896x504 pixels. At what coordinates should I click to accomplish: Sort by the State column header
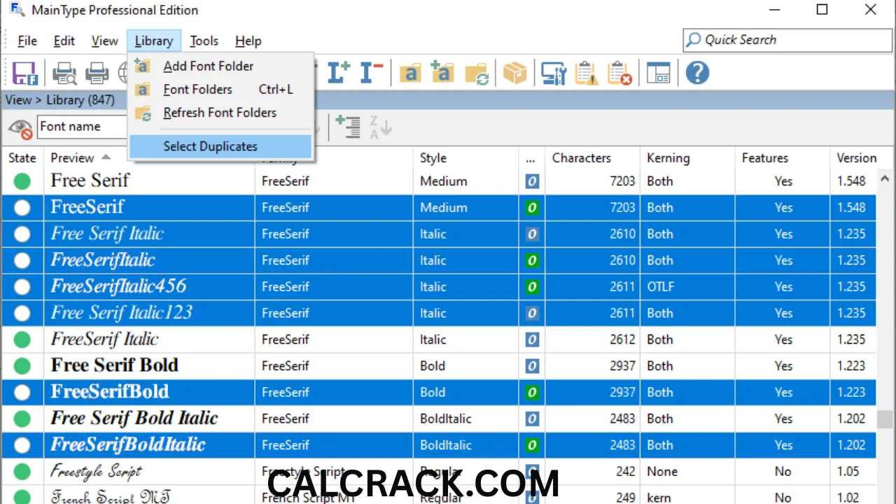pos(22,158)
